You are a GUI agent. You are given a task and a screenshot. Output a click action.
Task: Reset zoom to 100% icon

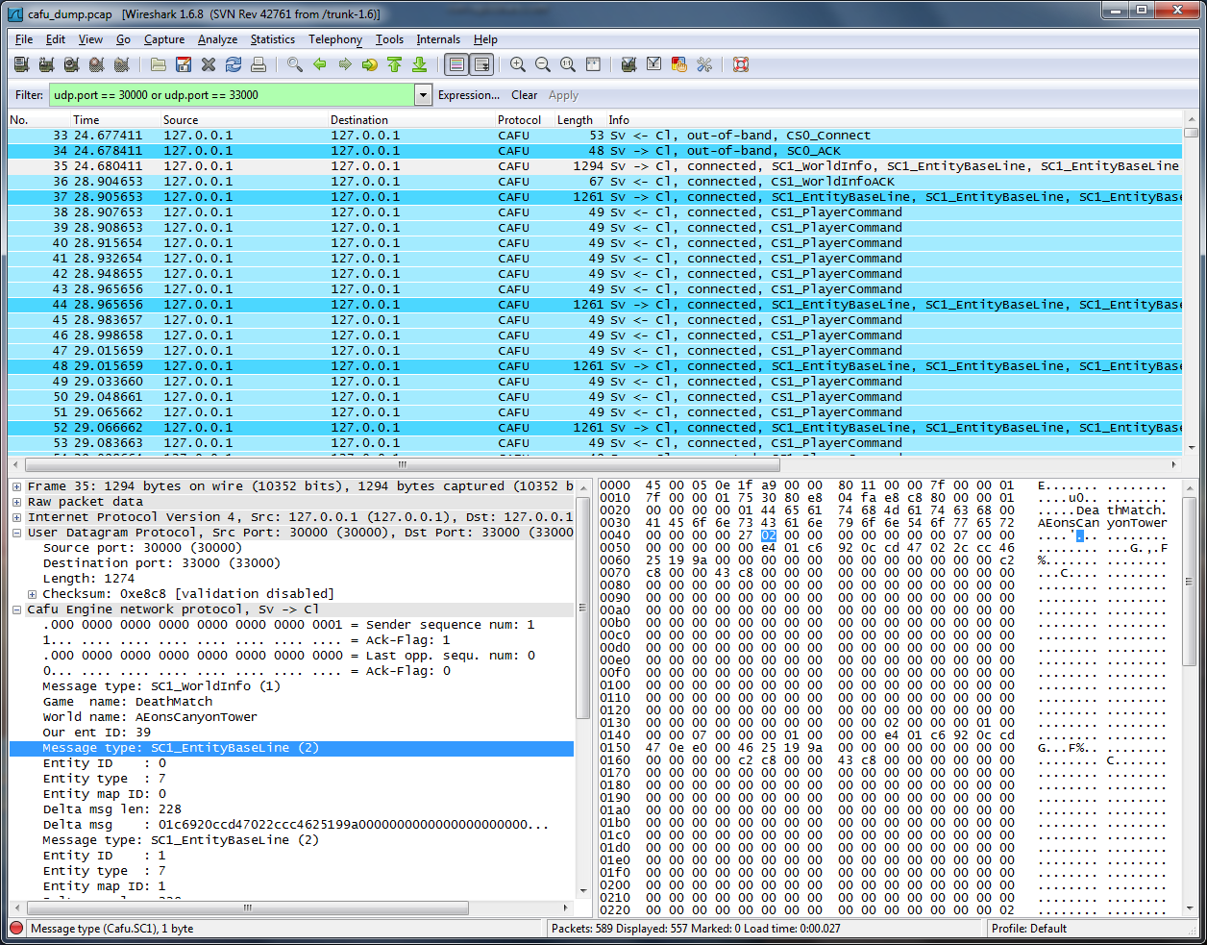[x=568, y=64]
